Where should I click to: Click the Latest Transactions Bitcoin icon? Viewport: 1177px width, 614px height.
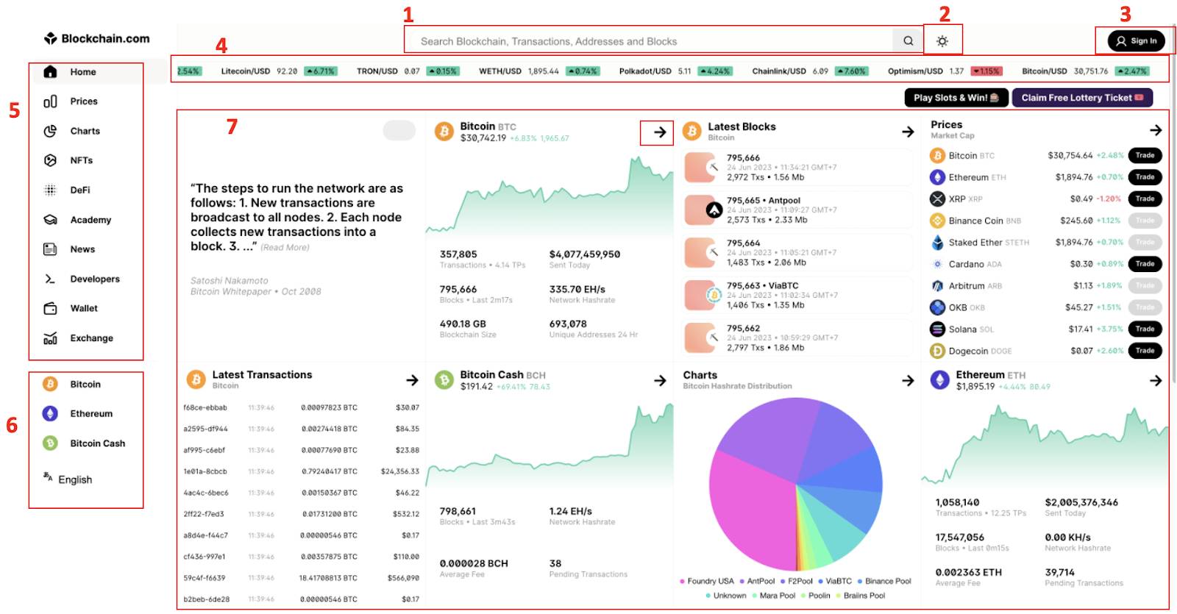click(x=196, y=379)
